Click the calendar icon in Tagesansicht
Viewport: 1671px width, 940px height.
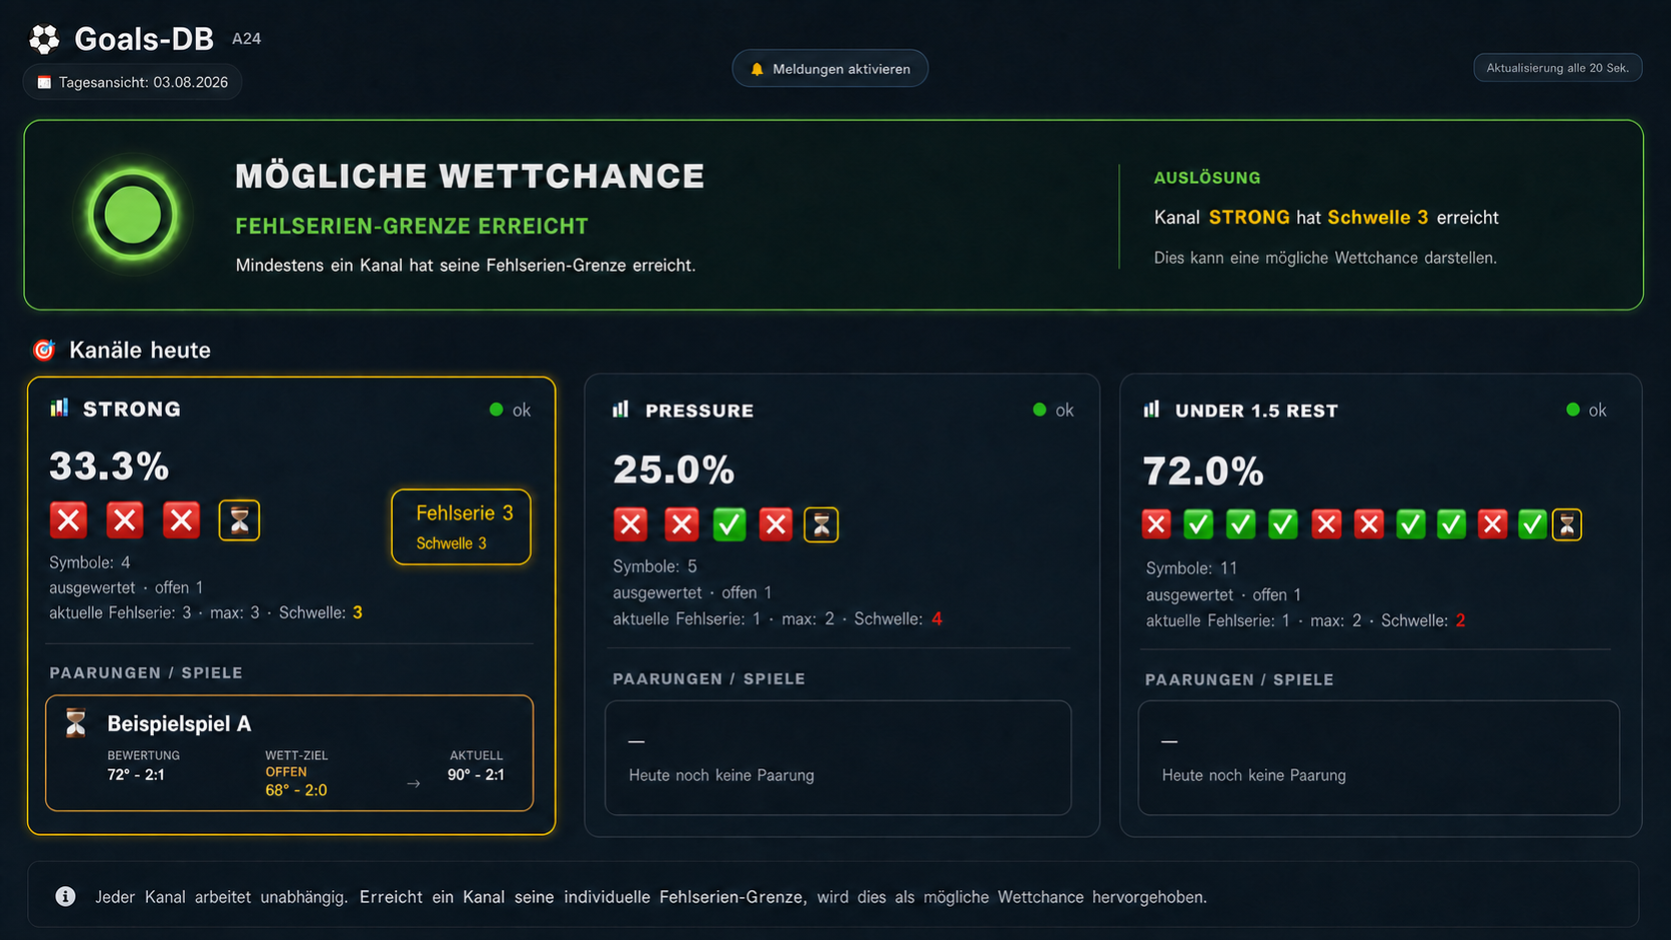[x=44, y=83]
